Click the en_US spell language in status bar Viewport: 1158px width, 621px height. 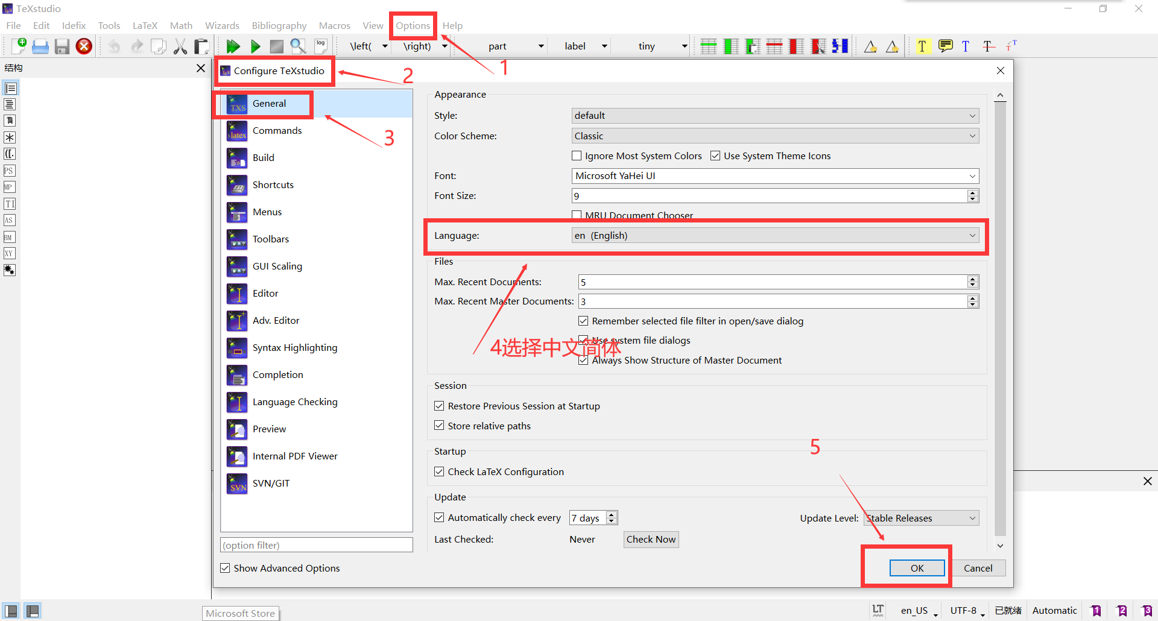click(x=919, y=610)
